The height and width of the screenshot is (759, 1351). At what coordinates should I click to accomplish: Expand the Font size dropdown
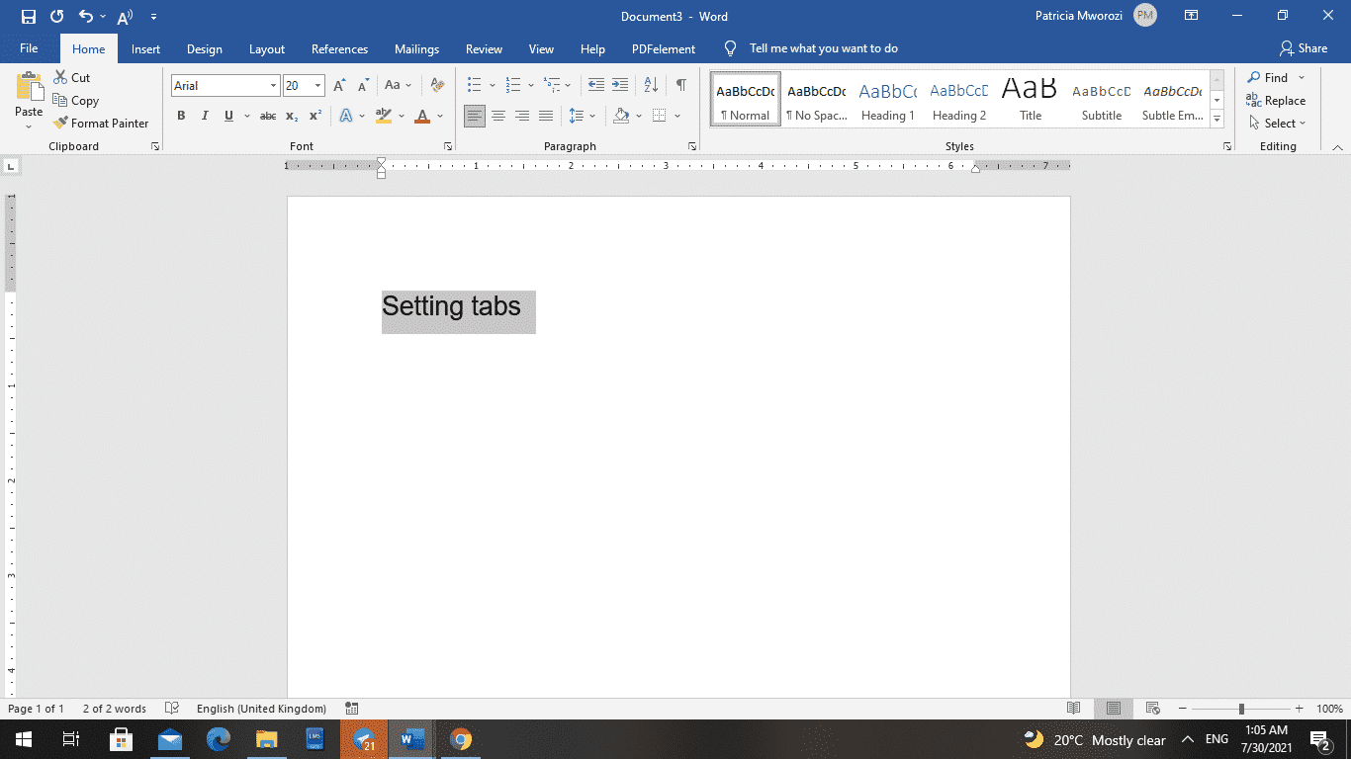pyautogui.click(x=316, y=85)
